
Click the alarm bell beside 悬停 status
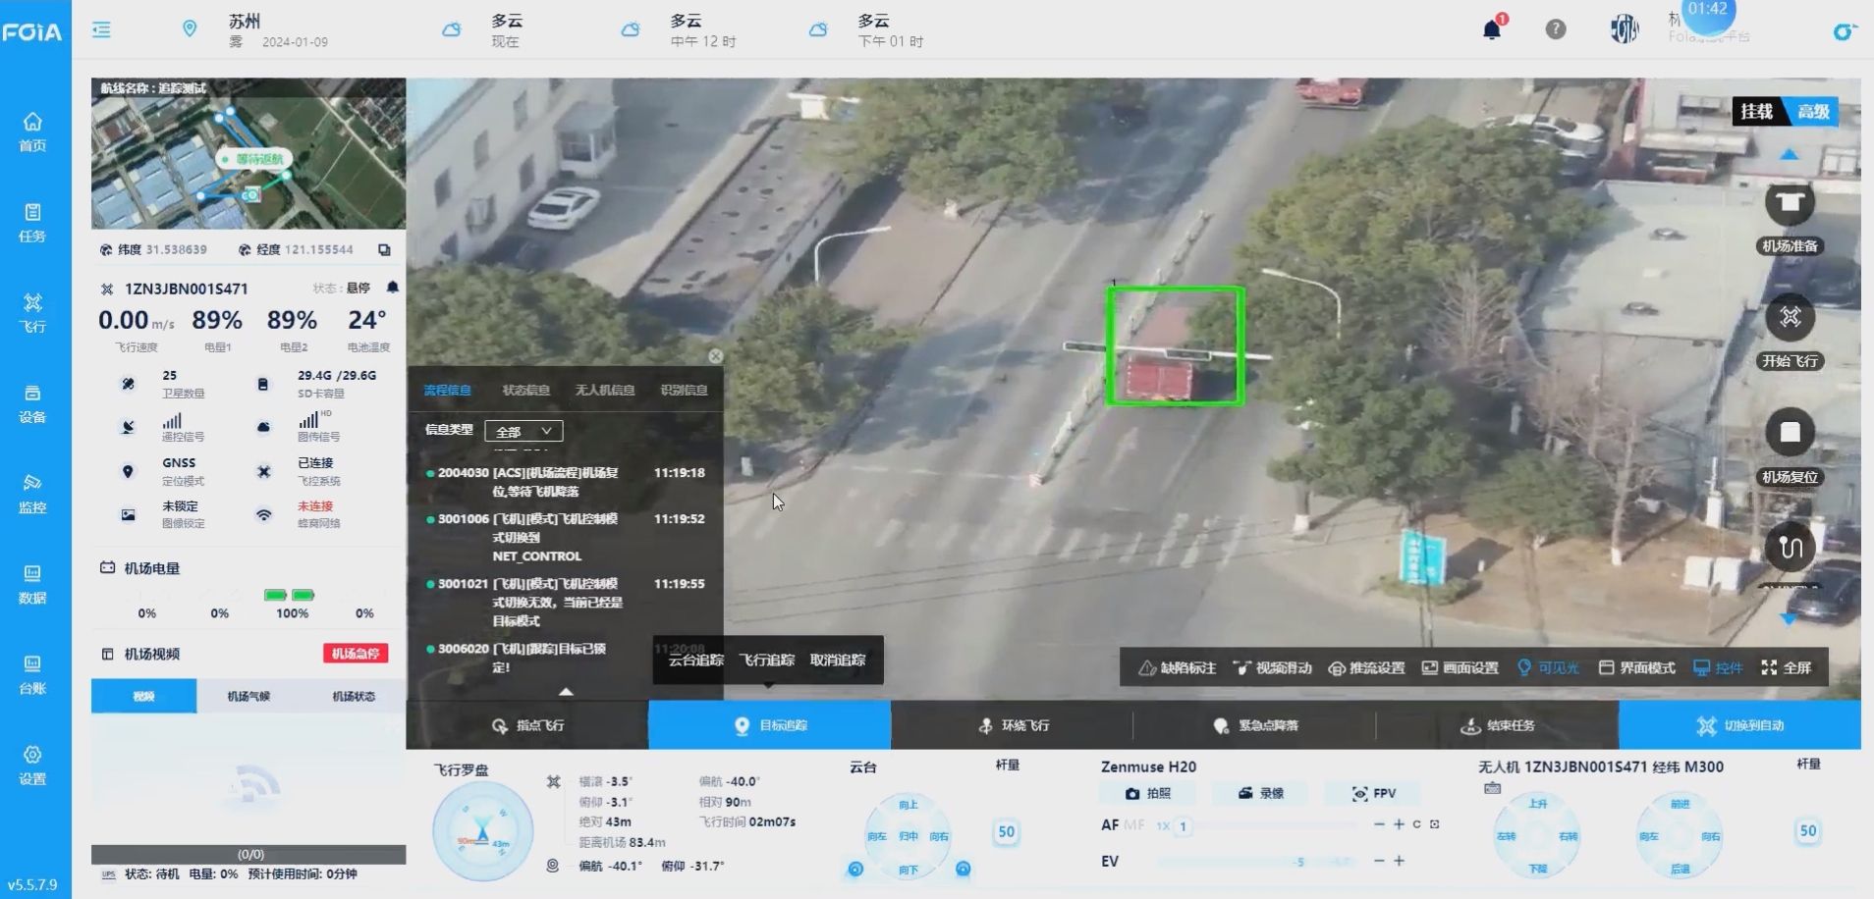pyautogui.click(x=392, y=288)
